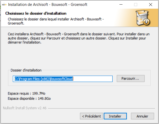Click the orange gradient header banner

[x=79, y=18]
